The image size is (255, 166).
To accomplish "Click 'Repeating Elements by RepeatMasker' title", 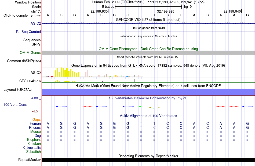I will (x=148, y=156).
